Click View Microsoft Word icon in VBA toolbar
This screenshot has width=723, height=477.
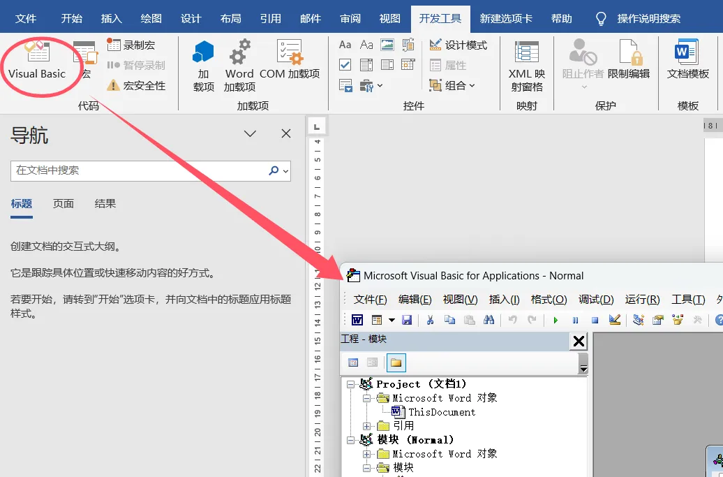(x=357, y=320)
